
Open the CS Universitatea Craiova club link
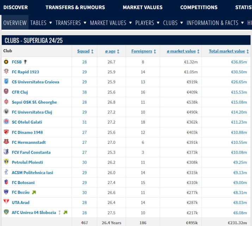36,82
